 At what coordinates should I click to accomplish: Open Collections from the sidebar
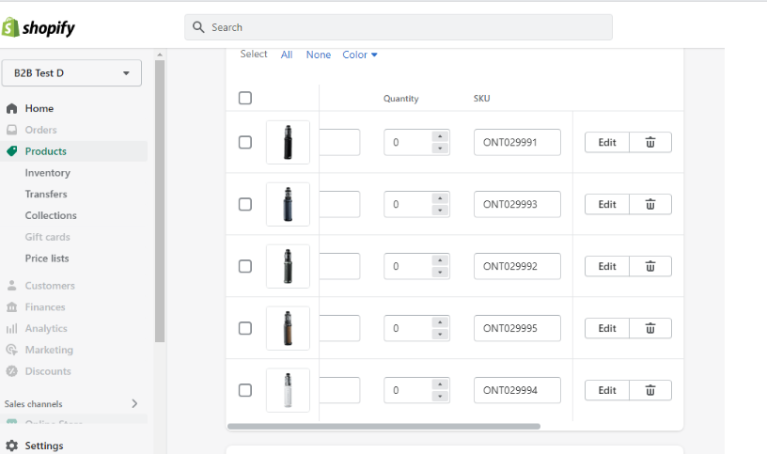coord(51,215)
